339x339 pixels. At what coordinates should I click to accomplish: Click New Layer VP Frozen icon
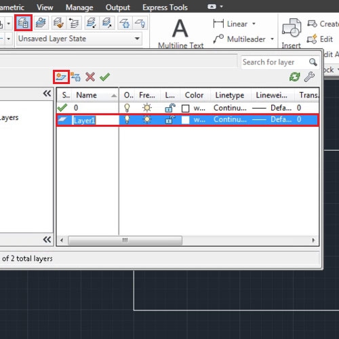tap(75, 77)
